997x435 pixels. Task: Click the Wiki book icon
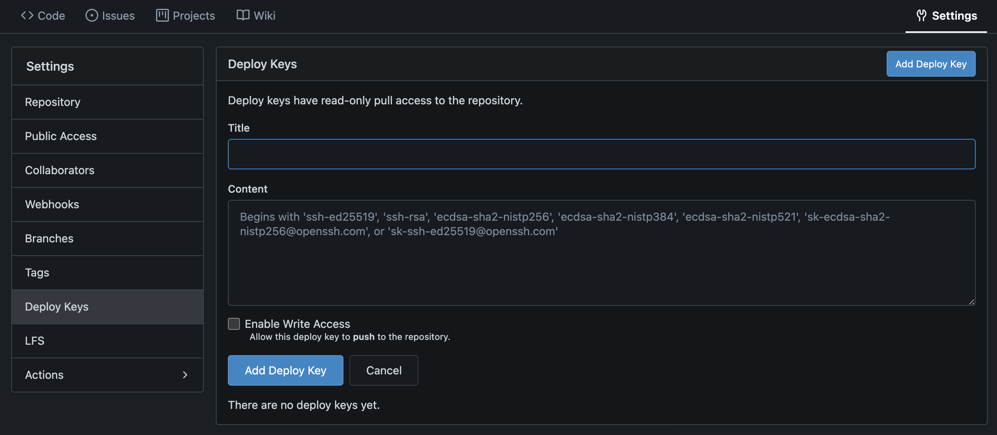click(x=243, y=16)
